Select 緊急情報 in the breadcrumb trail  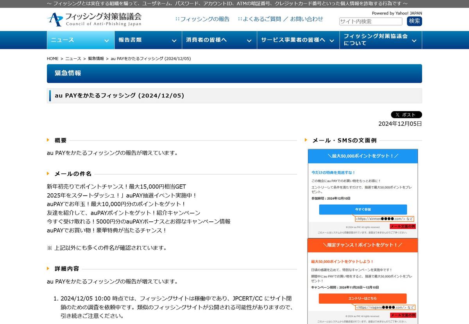[96, 59]
